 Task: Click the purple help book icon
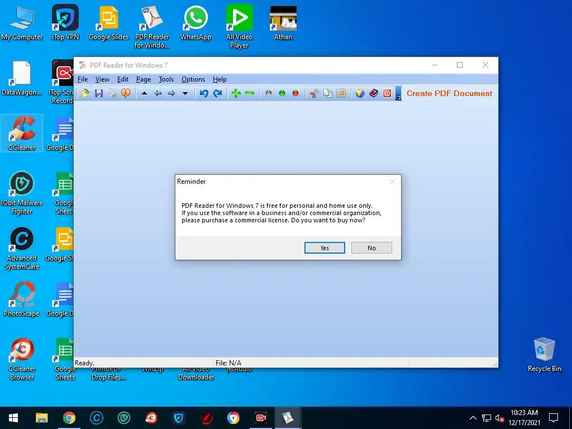[x=374, y=93]
